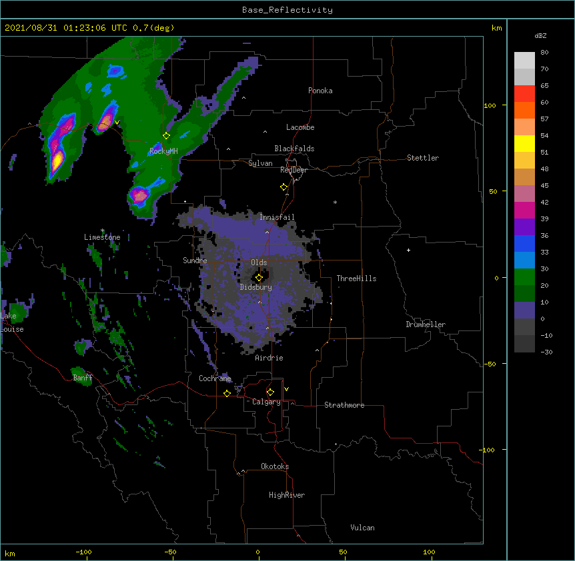
Task: Click the yellow V marker northwest of RockyMH
Action: click(x=117, y=123)
